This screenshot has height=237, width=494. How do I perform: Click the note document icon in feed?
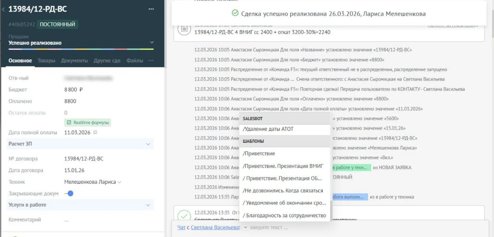[x=184, y=29]
